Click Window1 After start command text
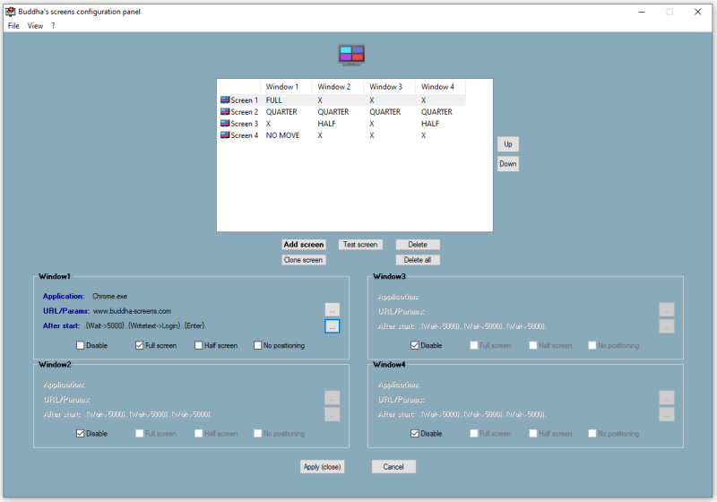Viewport: 717px width, 502px height. click(x=145, y=326)
